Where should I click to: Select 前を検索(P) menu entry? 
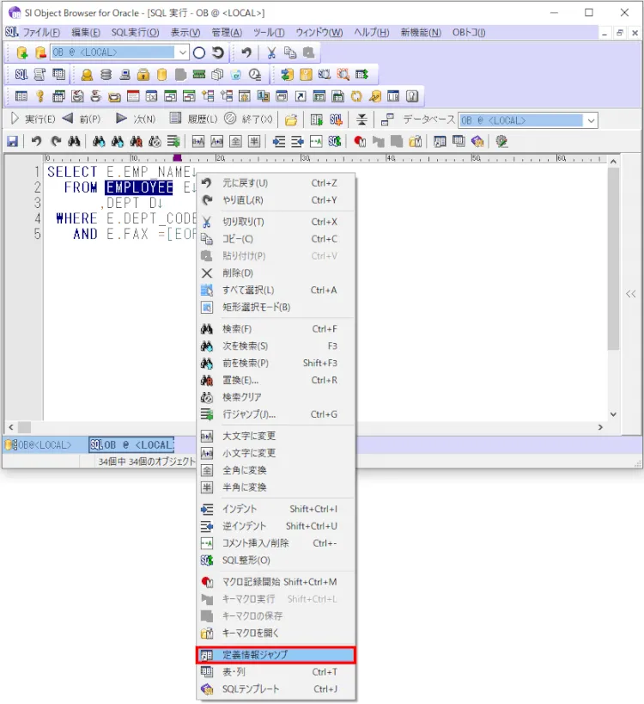click(276, 364)
